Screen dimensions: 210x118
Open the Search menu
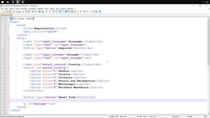click(x=11, y=9)
